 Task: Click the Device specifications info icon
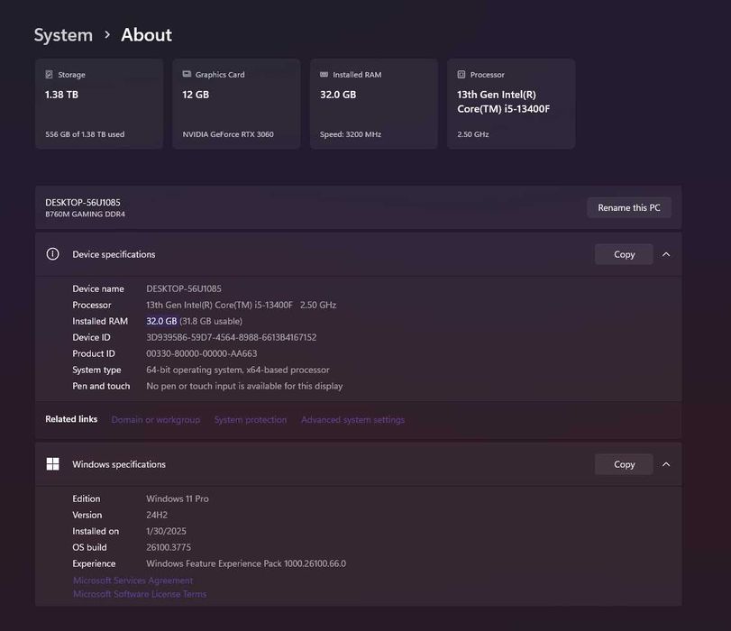[52, 254]
